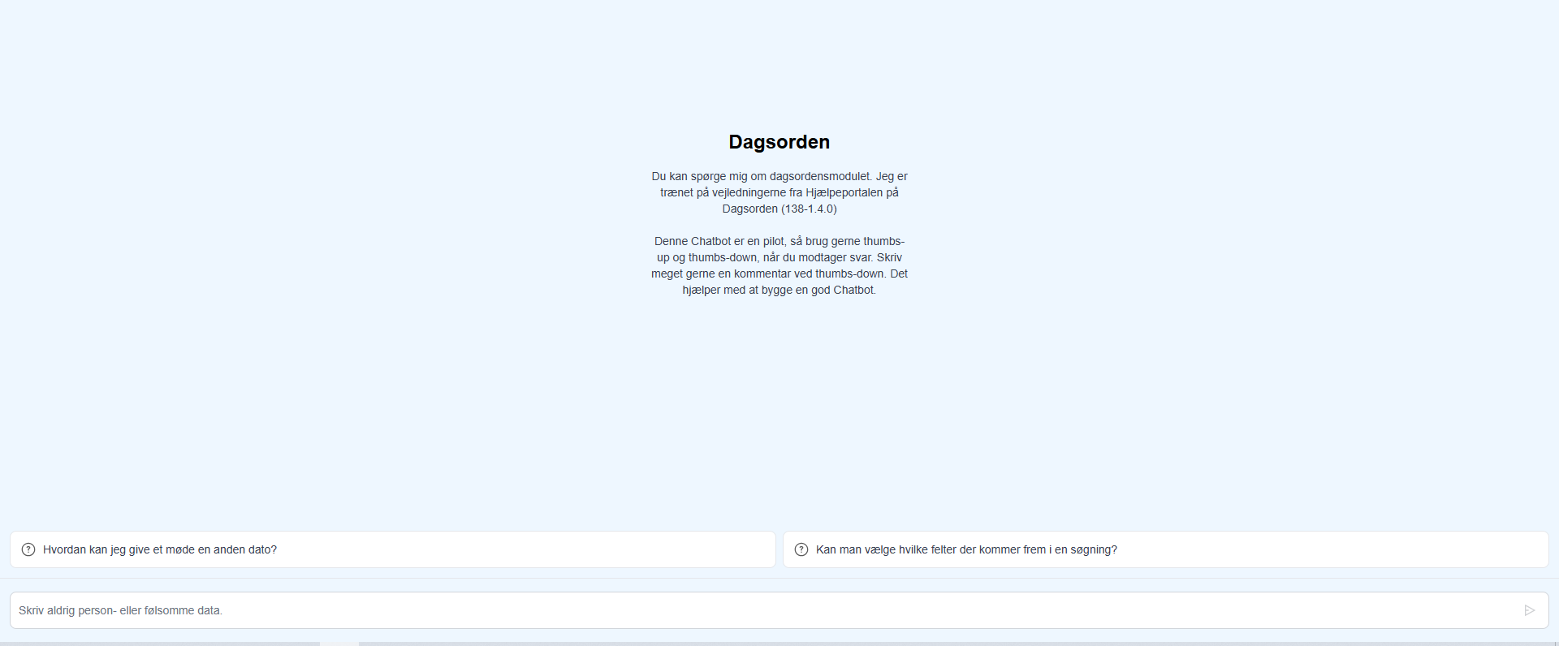
Task: Tap the help icon in the left suggestion card
Action: click(x=28, y=549)
